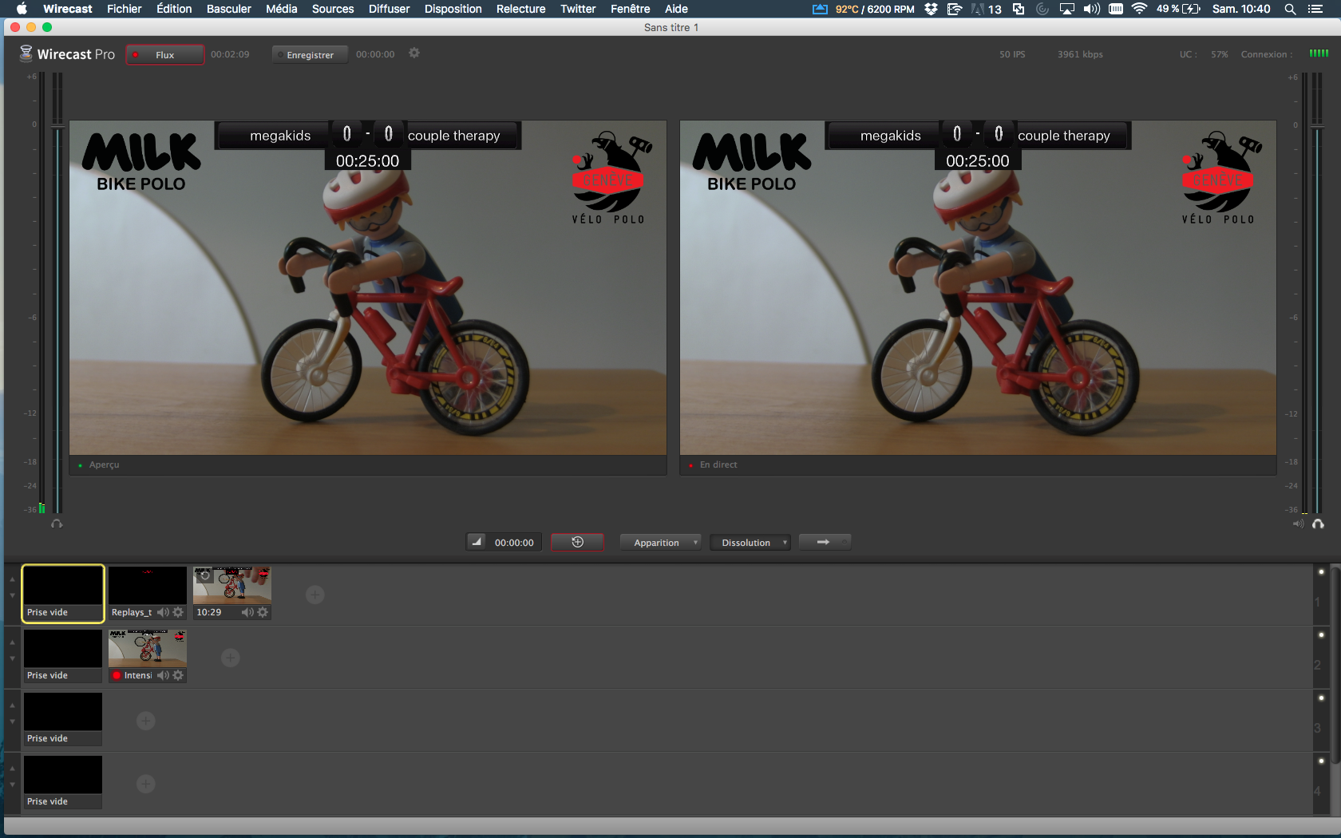The image size is (1341, 838).
Task: Click the audio fade ramp icon
Action: coord(477,543)
